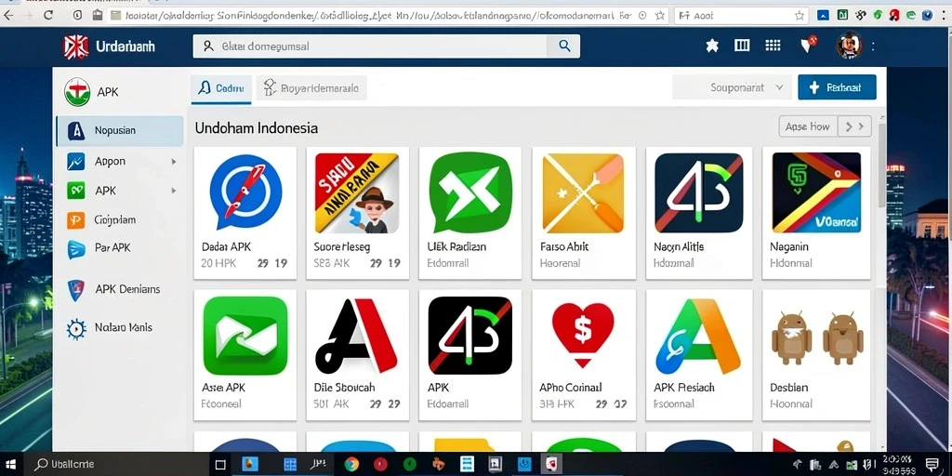This screenshot has width=952, height=476.
Task: Open the Farso Ablit yellow app icon
Action: pyautogui.click(x=583, y=193)
